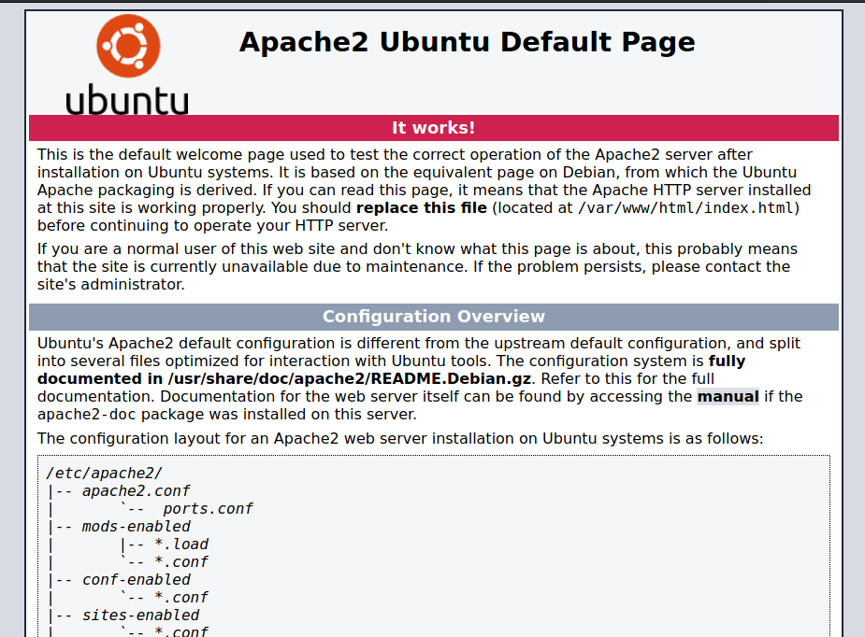The height and width of the screenshot is (637, 865).
Task: Select the "ports.conf" tree entry
Action: click(x=208, y=509)
